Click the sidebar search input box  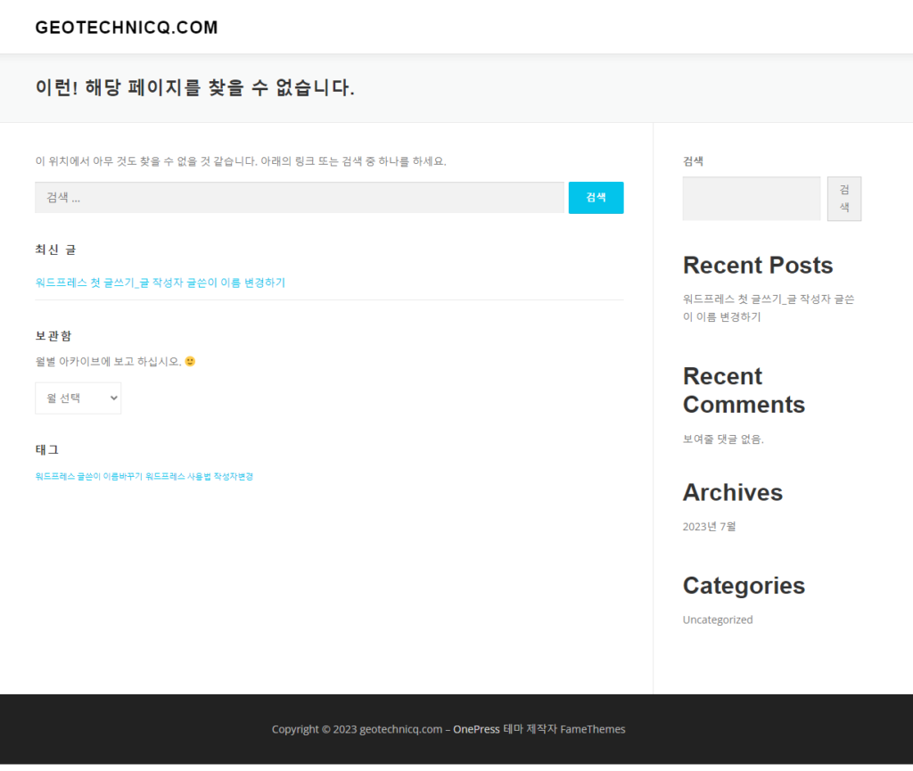point(751,199)
